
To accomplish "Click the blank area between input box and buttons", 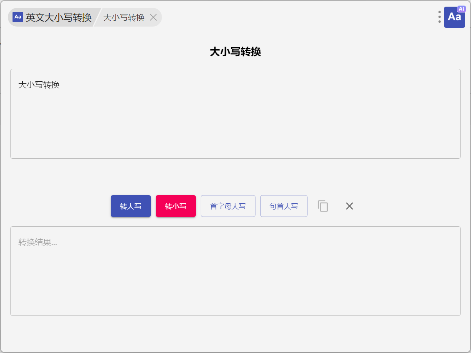I will [x=235, y=176].
